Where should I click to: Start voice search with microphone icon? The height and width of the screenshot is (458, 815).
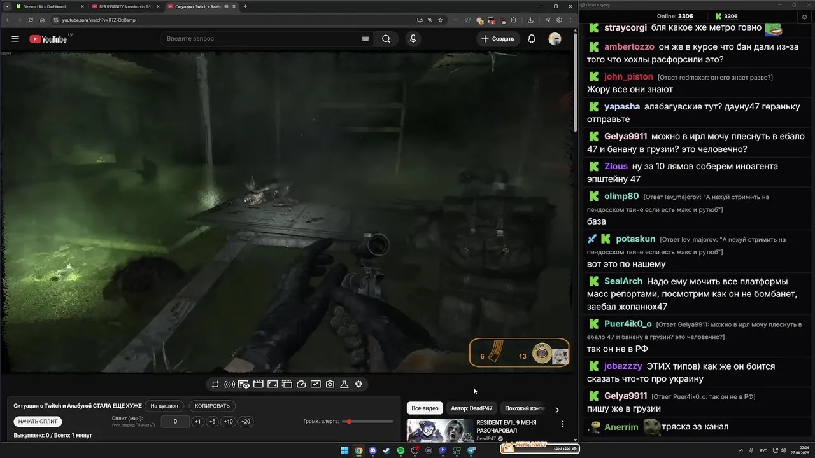[413, 39]
